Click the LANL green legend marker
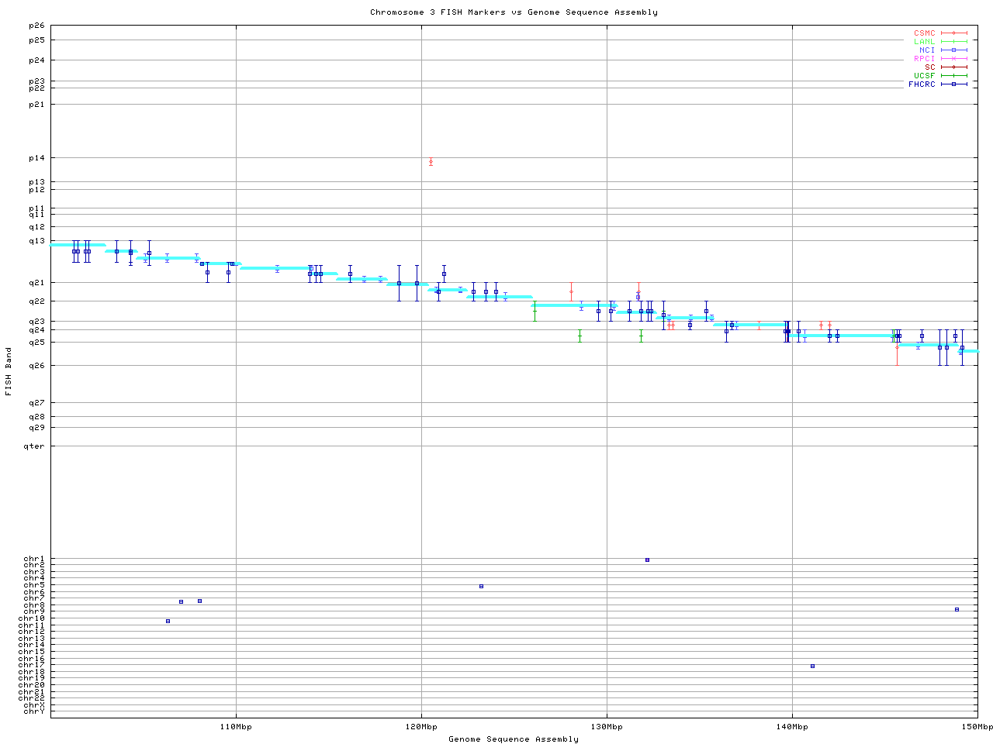 pos(953,42)
